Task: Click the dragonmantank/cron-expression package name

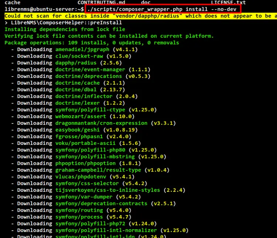Action: pyautogui.click(x=101, y=123)
